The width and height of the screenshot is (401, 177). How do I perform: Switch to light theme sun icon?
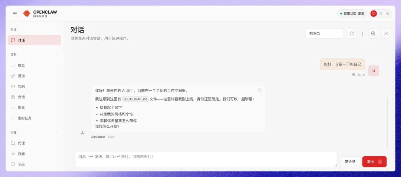point(381,14)
